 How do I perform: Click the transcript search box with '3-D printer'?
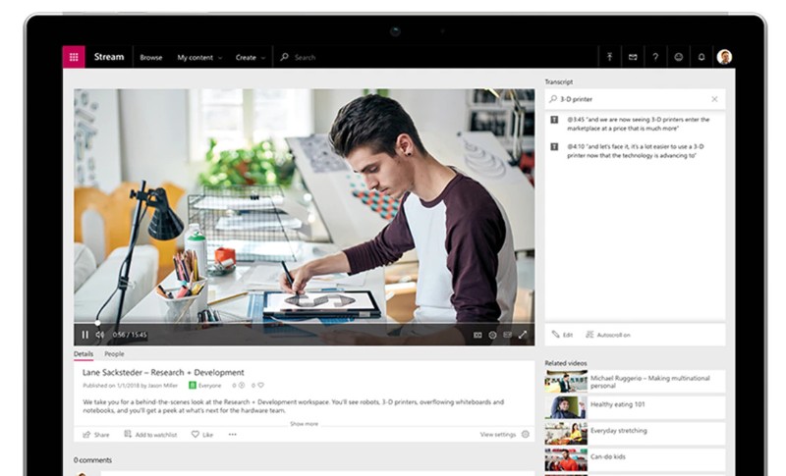[635, 99]
